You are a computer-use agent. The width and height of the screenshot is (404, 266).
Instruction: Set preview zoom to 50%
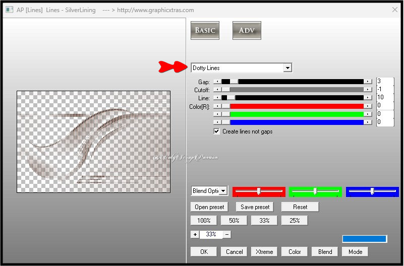[234, 221]
